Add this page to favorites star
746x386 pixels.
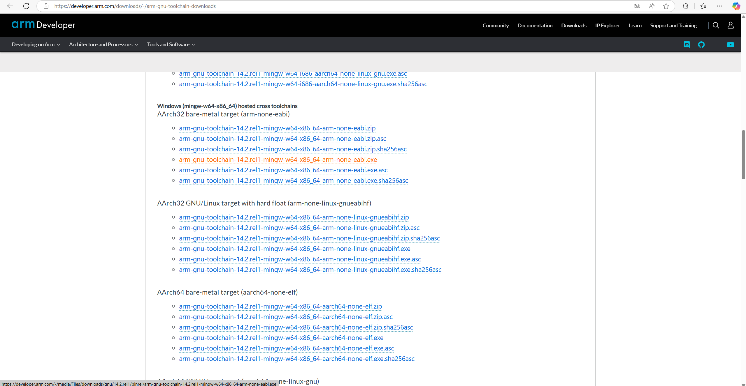[666, 6]
